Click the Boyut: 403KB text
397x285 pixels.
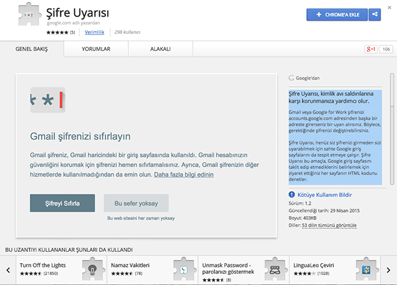point(302,218)
